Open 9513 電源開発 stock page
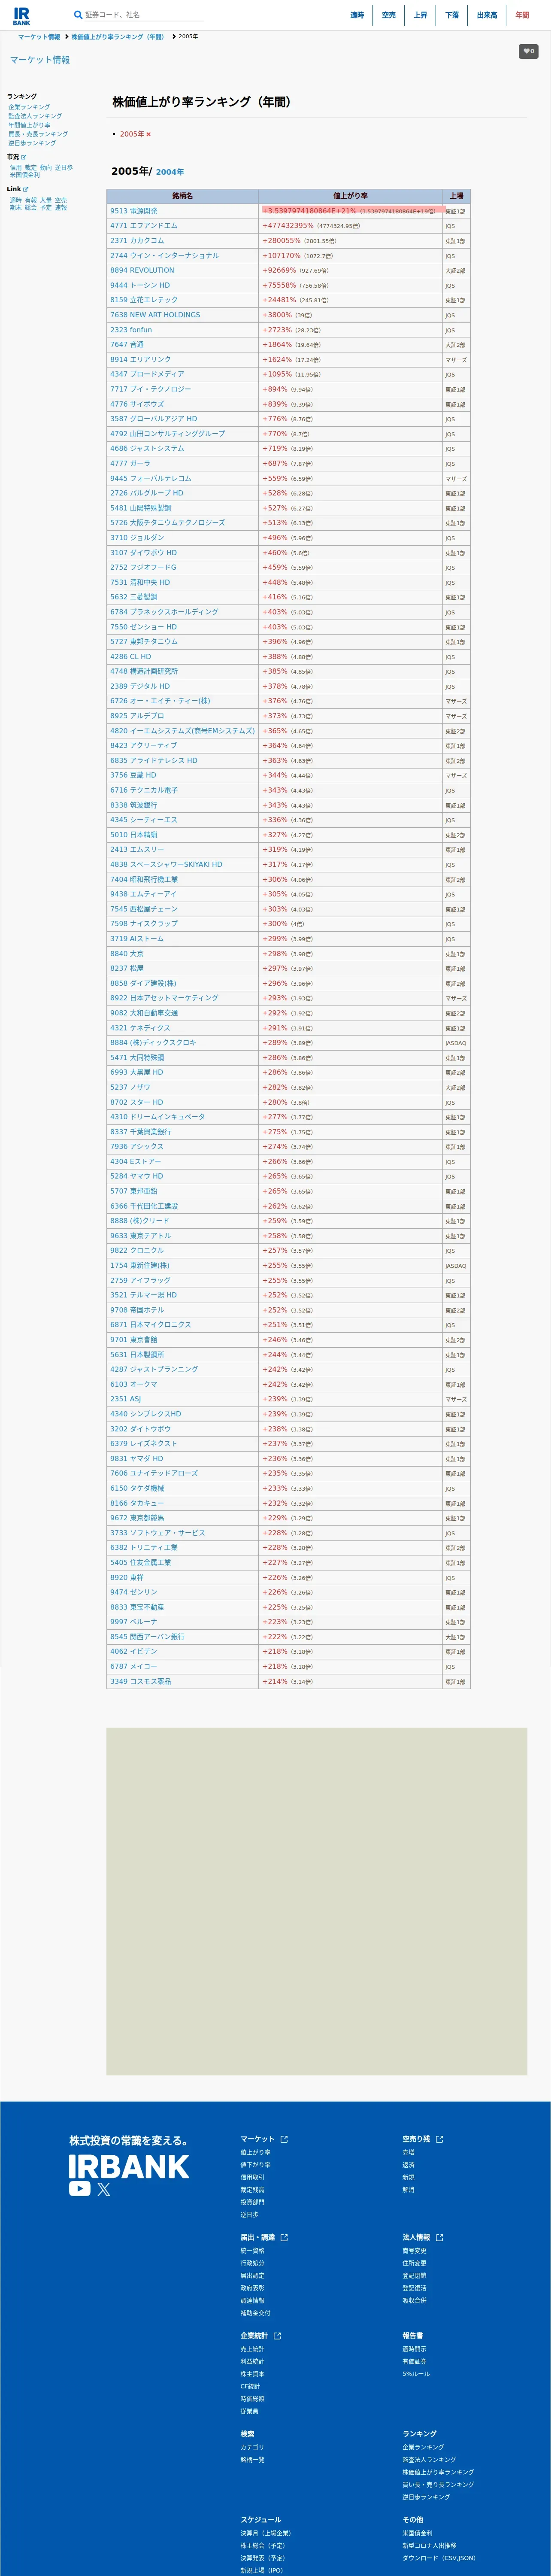The width and height of the screenshot is (551, 2576). click(134, 211)
